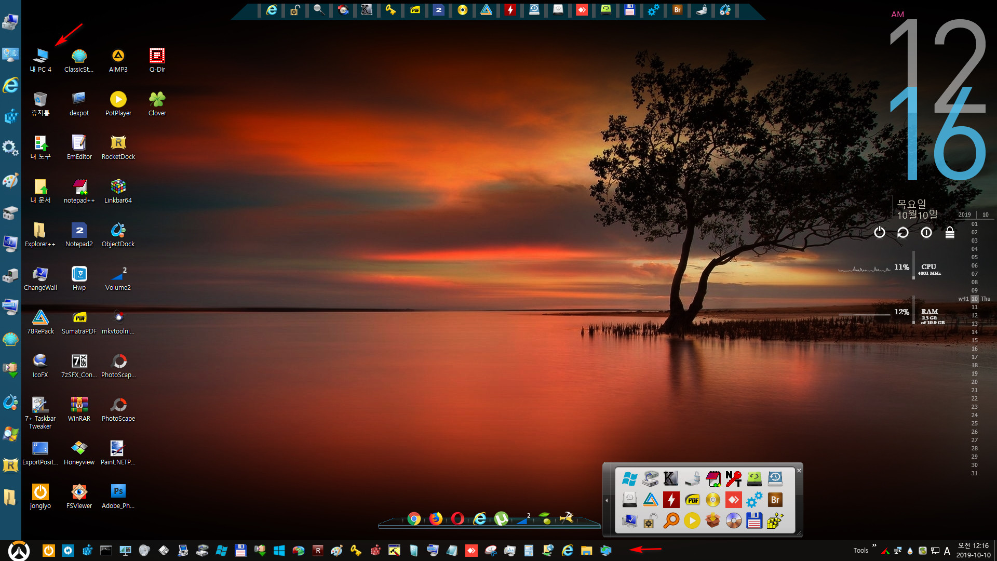Screen dimensions: 997x561
Task: Click Rainmeter lock button
Action: click(950, 232)
